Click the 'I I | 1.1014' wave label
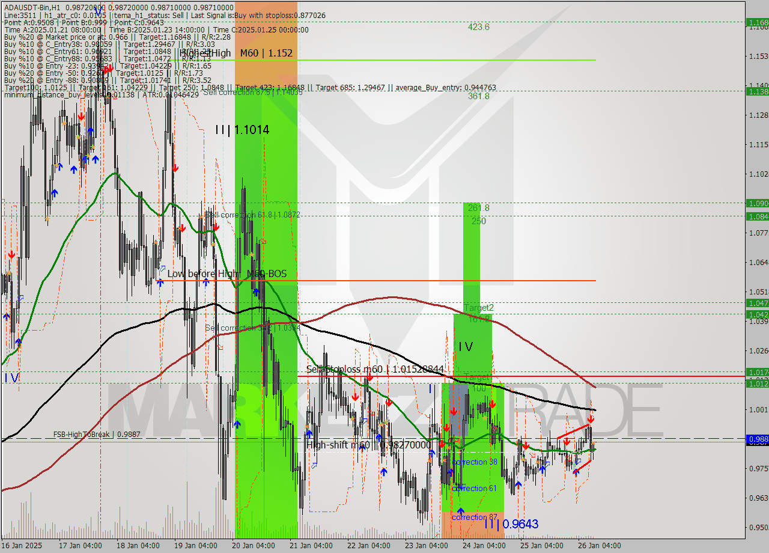The image size is (769, 553). 242,129
